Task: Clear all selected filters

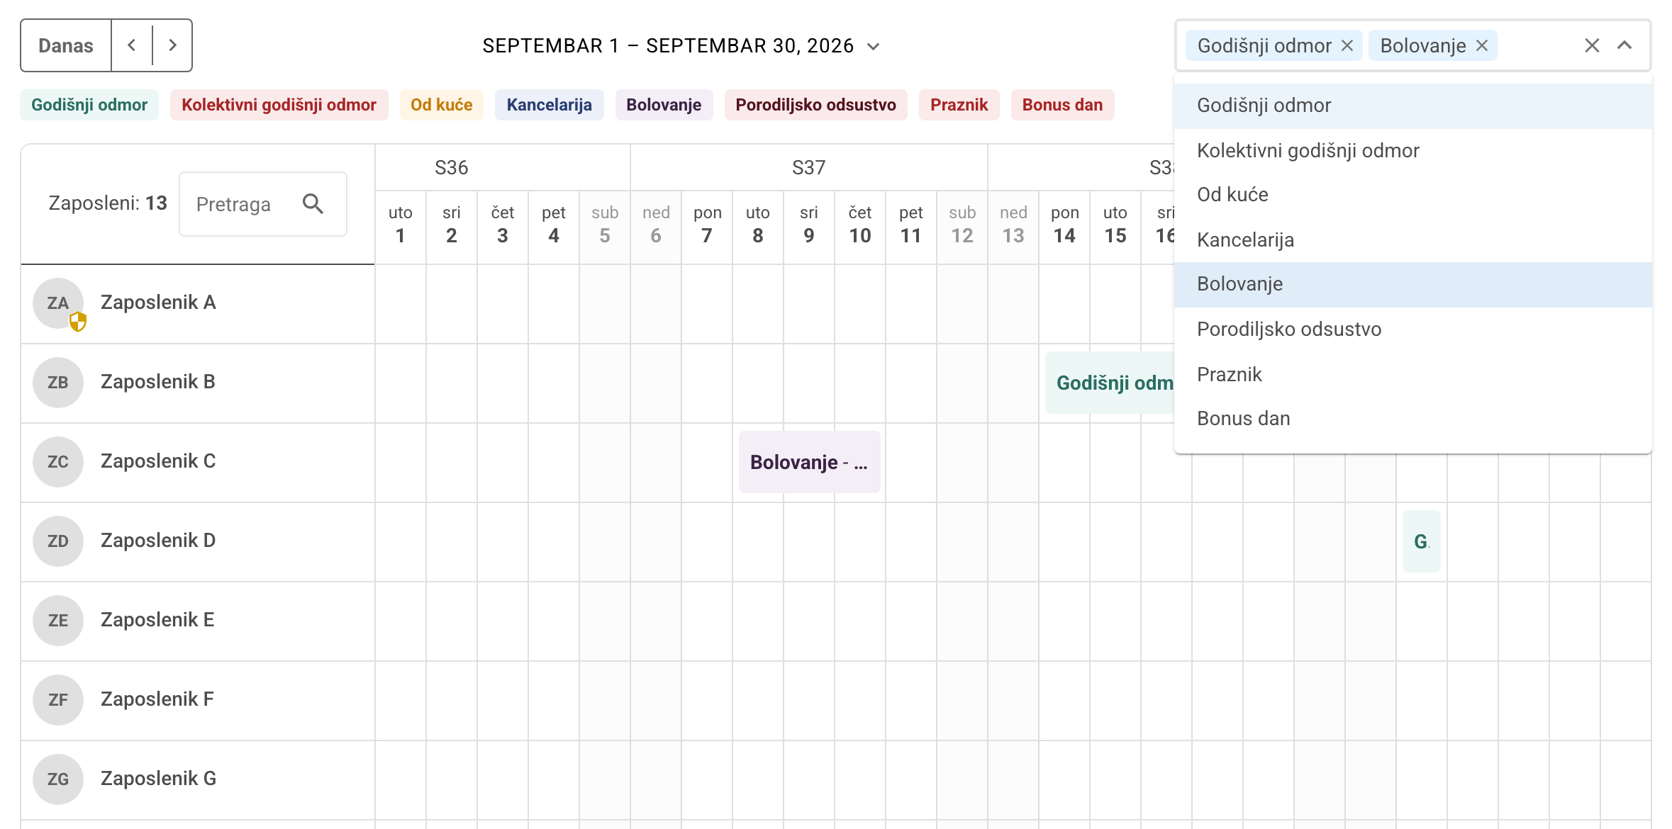Action: [1592, 45]
